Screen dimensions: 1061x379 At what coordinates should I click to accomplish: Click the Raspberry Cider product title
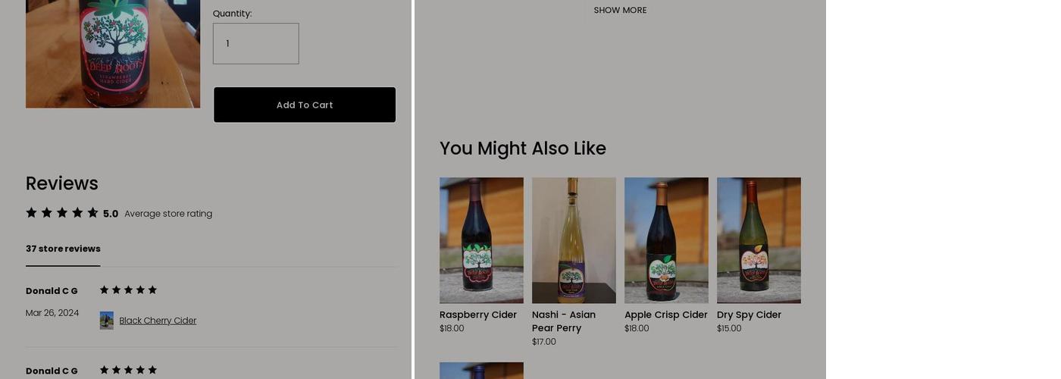tap(478, 315)
